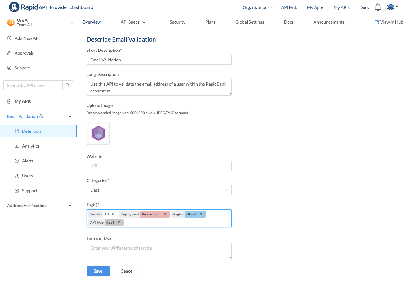Click the Short Description input field
This screenshot has height=284, width=406.
(159, 60)
